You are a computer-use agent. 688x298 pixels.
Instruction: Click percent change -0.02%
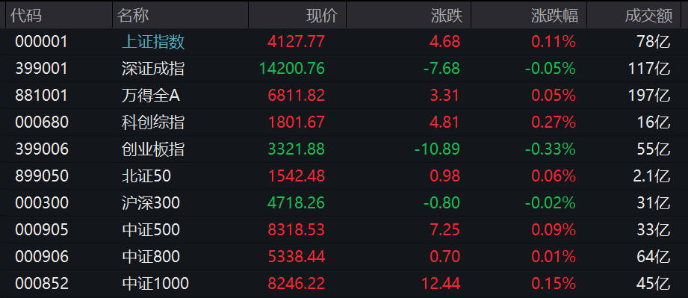[551, 202]
